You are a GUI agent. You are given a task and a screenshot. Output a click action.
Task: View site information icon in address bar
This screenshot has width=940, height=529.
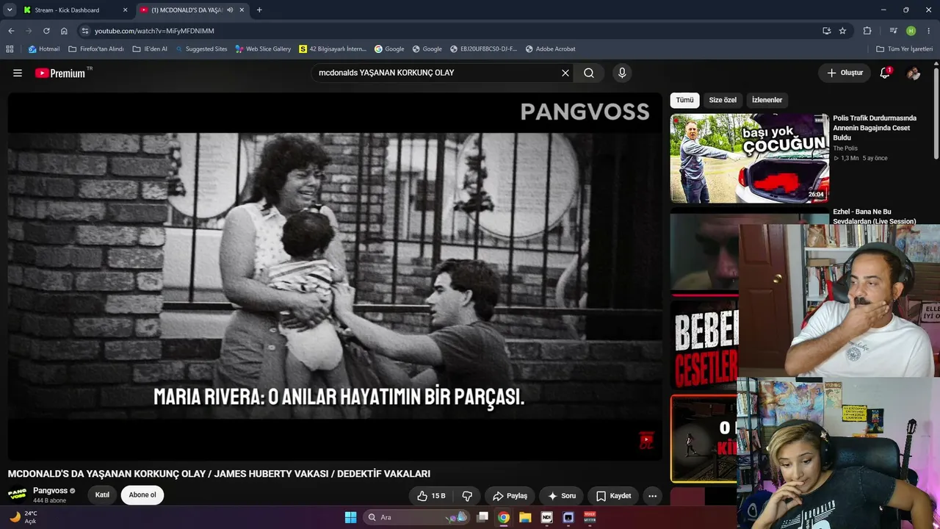pos(85,31)
